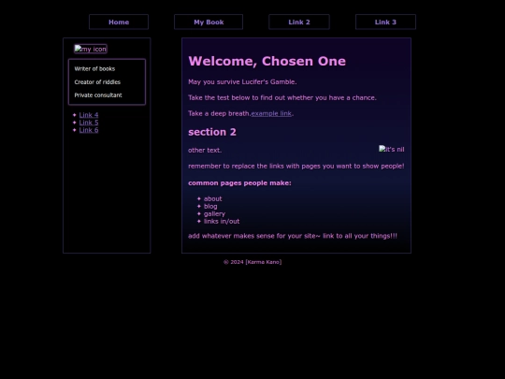Click the 'about' list item
505x379 pixels.
[212, 198]
